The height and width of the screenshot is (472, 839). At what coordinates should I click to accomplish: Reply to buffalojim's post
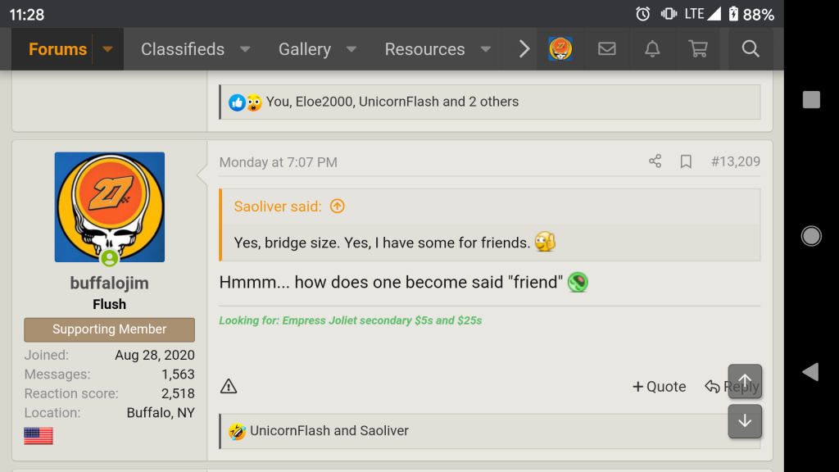732,387
